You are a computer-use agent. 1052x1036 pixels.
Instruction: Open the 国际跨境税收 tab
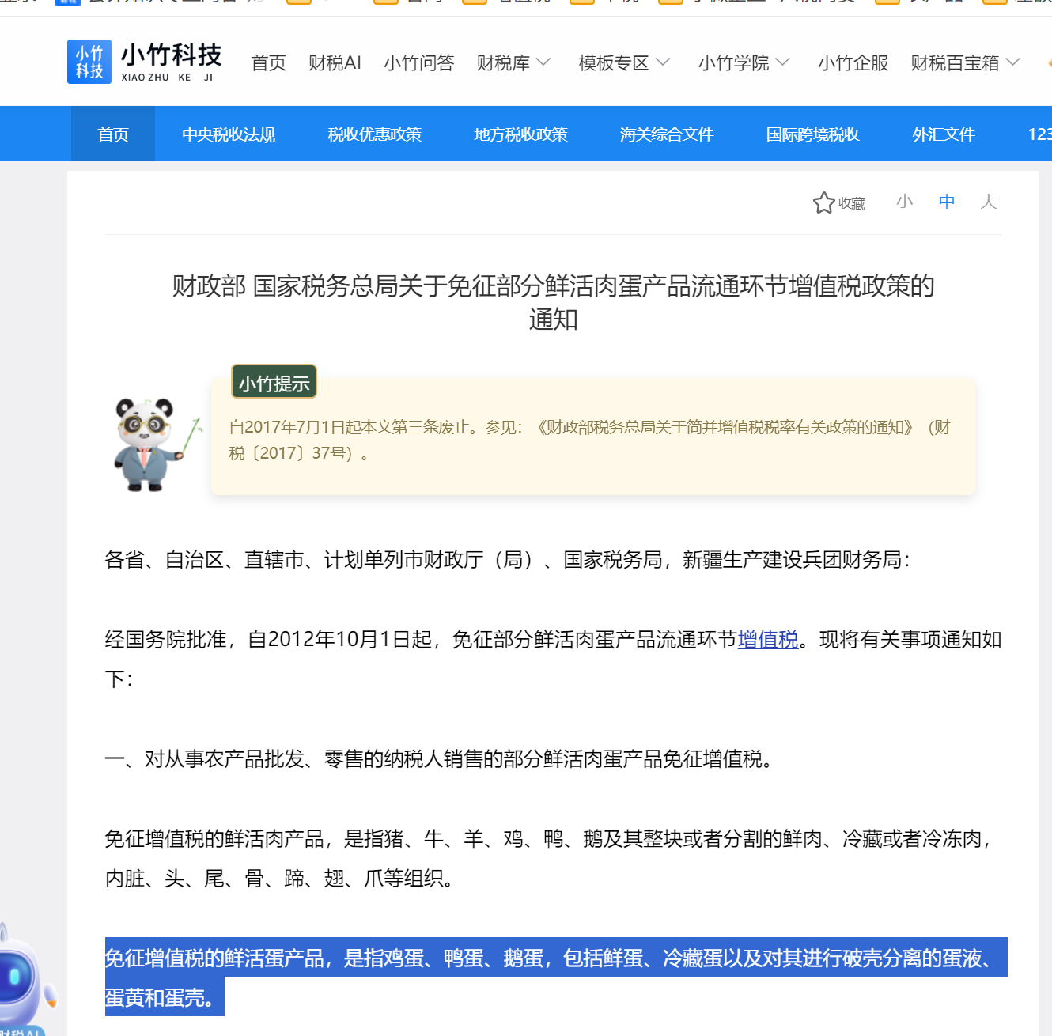pyautogui.click(x=812, y=134)
